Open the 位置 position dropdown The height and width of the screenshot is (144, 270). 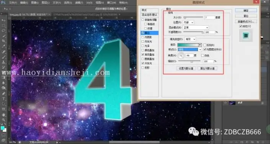(188, 22)
